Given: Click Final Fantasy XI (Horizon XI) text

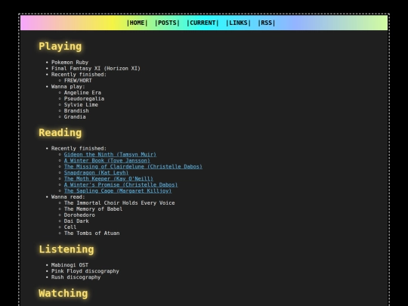Looking at the screenshot, I should coord(96,69).
